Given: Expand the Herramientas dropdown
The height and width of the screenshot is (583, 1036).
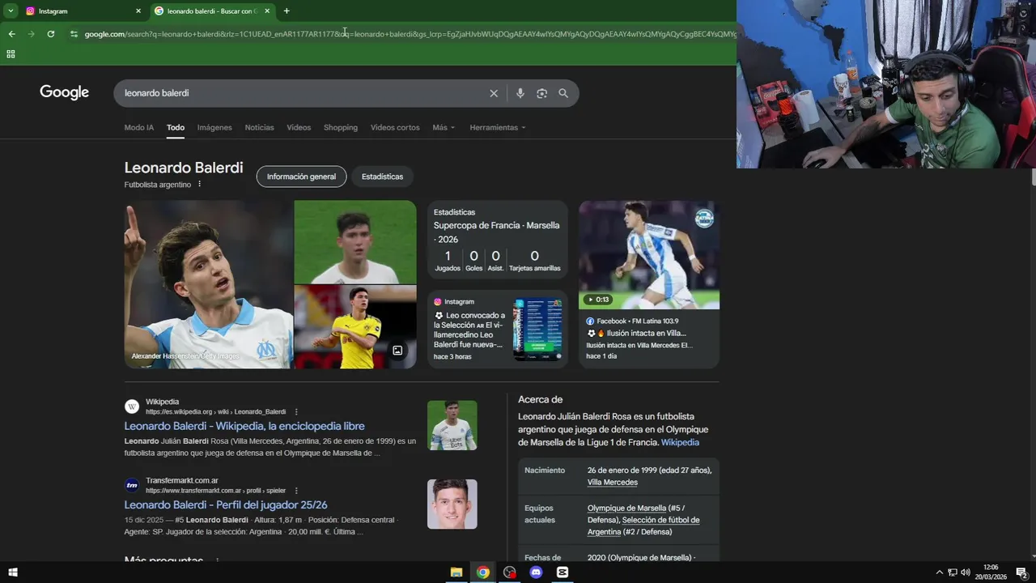Looking at the screenshot, I should point(498,127).
